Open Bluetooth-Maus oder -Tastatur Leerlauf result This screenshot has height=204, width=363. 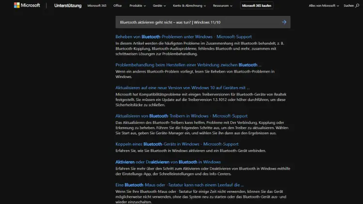coord(179,185)
